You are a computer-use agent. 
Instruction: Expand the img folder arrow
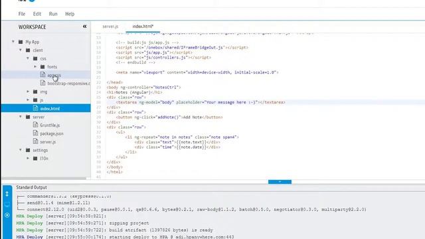coord(28,92)
